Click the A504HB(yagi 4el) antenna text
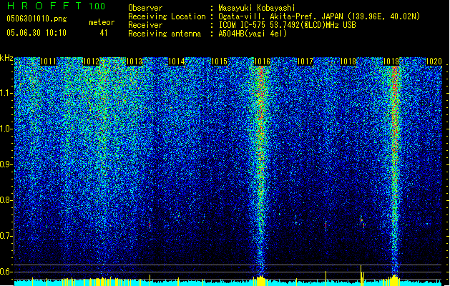 (253, 34)
